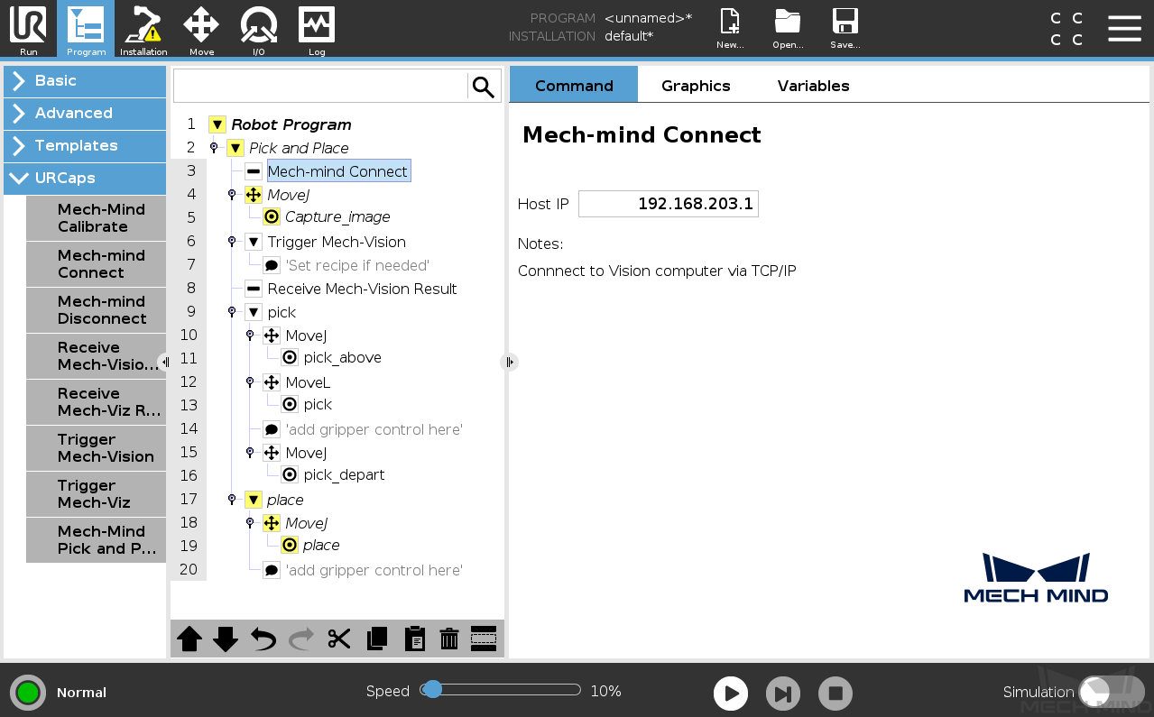This screenshot has height=717, width=1154.
Task: Click the Host IP input field
Action: tap(669, 204)
